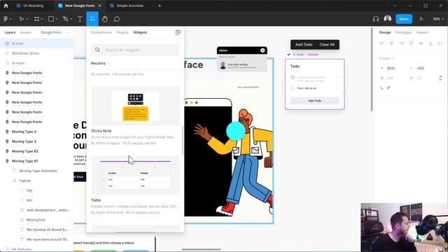Click the user avatar in toolbar

point(387,19)
